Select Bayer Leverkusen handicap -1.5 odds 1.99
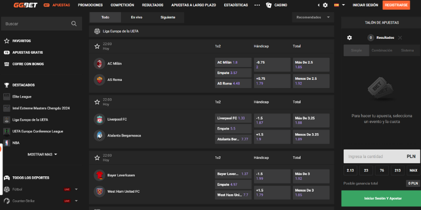Viewport: 421px width, 210px height. tap(272, 176)
